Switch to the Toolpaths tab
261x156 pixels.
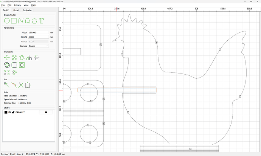[27, 10]
